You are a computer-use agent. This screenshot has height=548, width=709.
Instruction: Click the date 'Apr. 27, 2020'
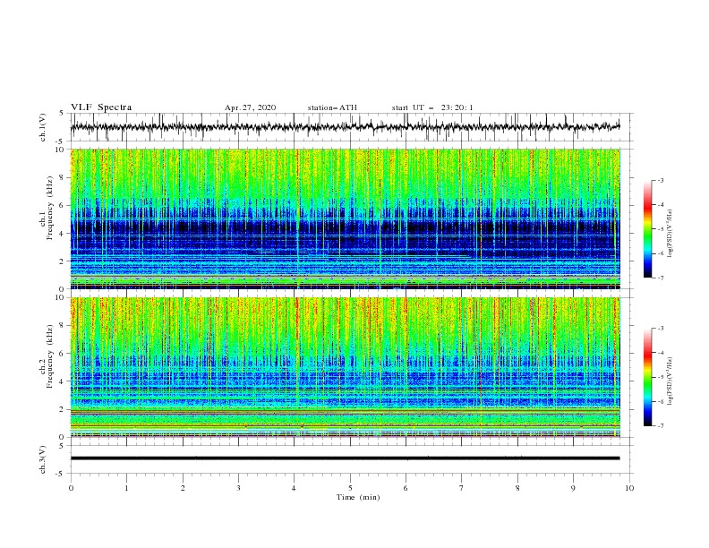(x=250, y=107)
